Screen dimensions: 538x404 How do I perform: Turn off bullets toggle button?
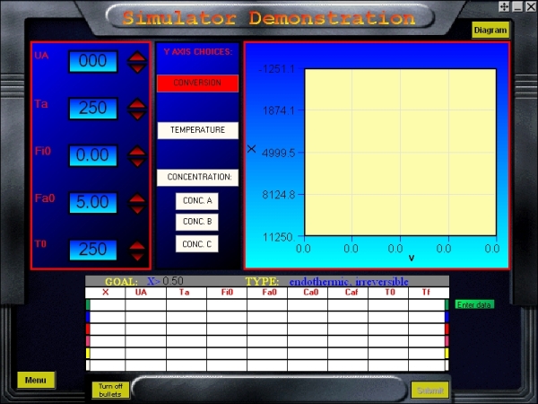tap(110, 391)
